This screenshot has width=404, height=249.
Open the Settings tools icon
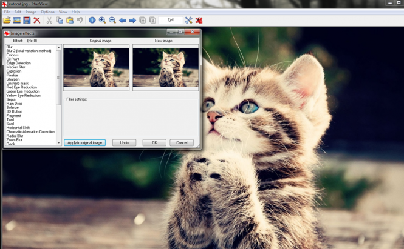[x=188, y=20]
